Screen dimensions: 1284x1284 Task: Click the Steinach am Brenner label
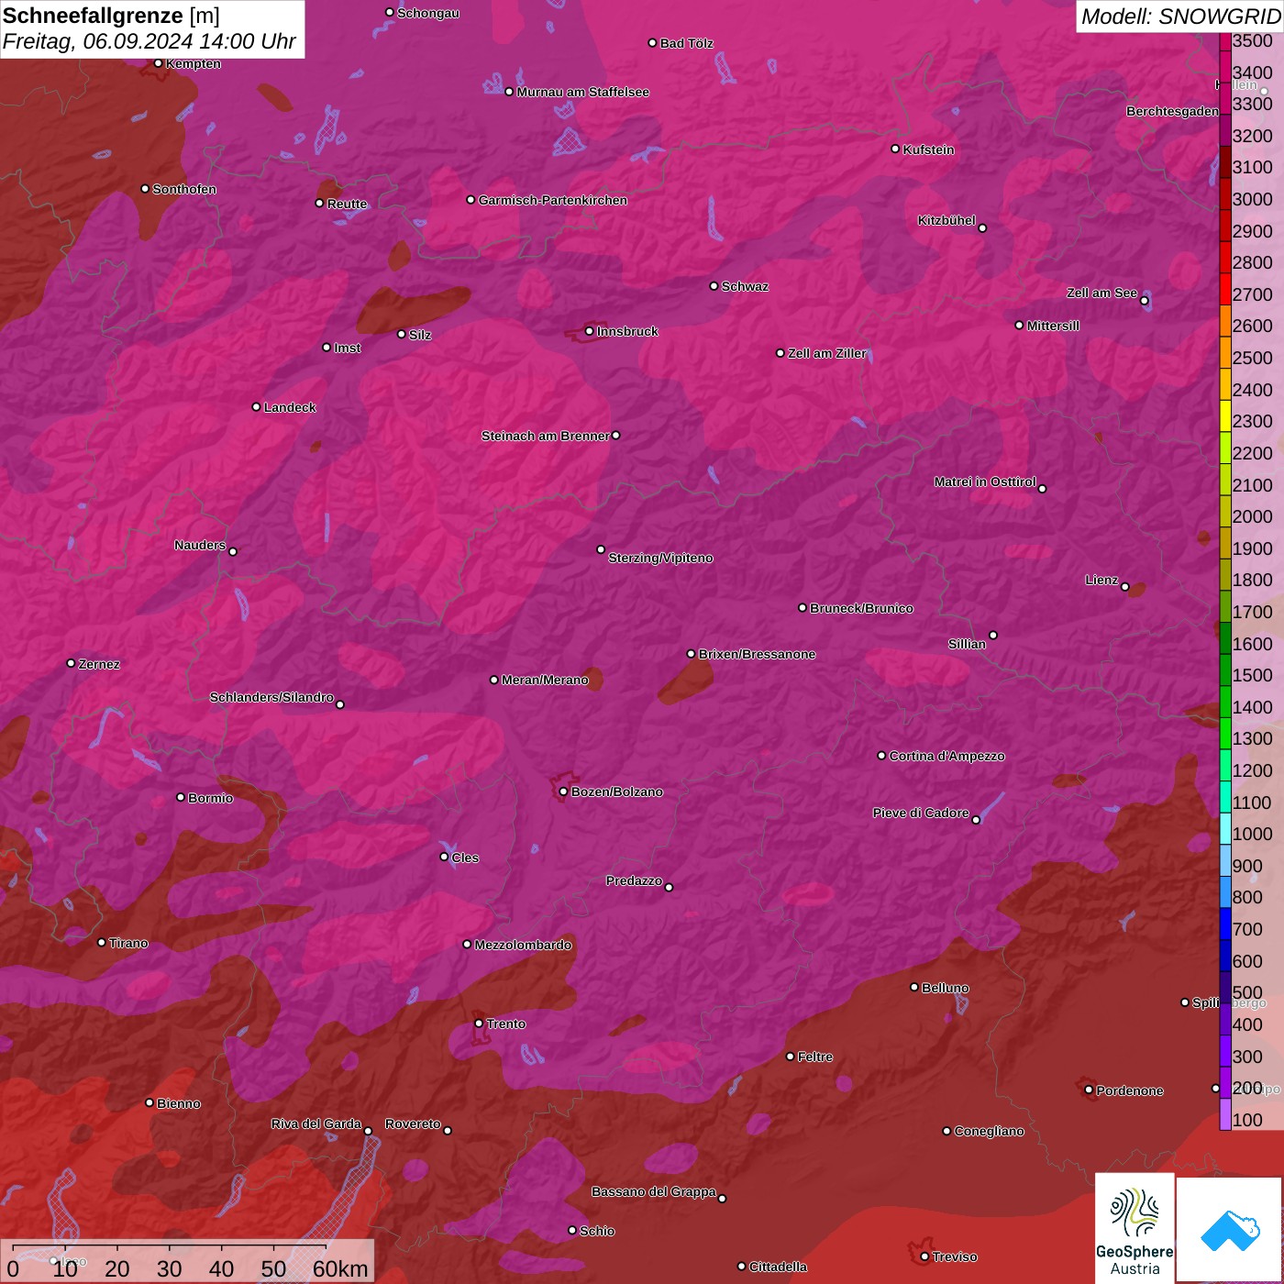[545, 436]
